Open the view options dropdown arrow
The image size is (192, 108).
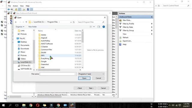[94, 27]
